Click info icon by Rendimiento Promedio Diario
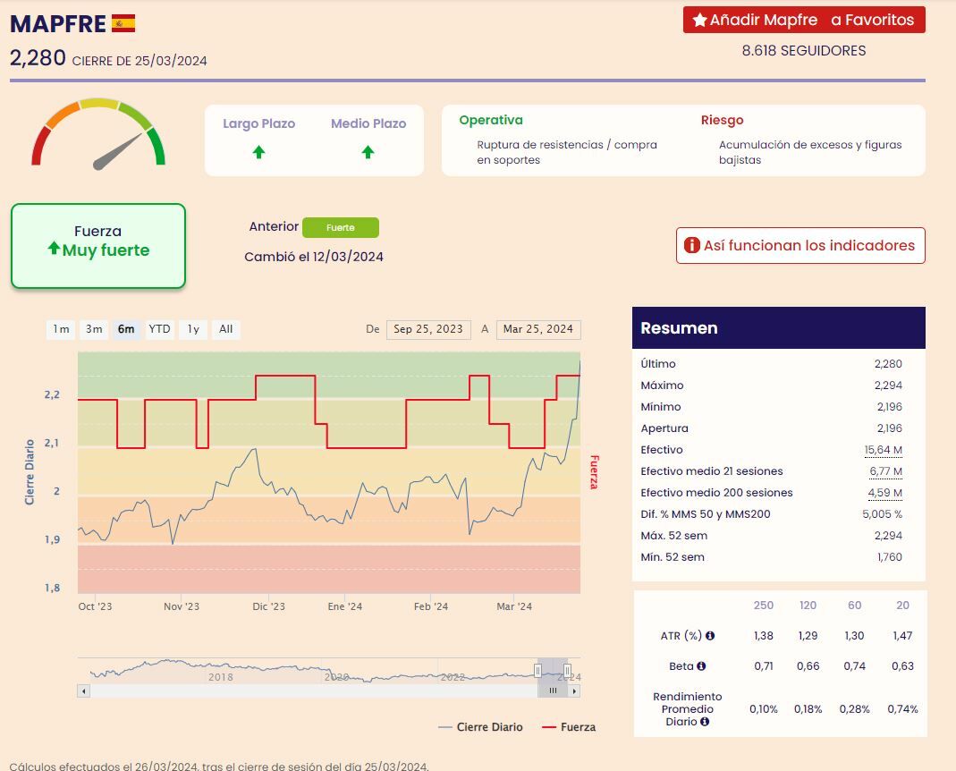 pyautogui.click(x=705, y=722)
